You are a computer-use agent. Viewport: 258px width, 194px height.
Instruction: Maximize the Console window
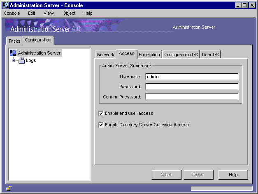(245, 5)
